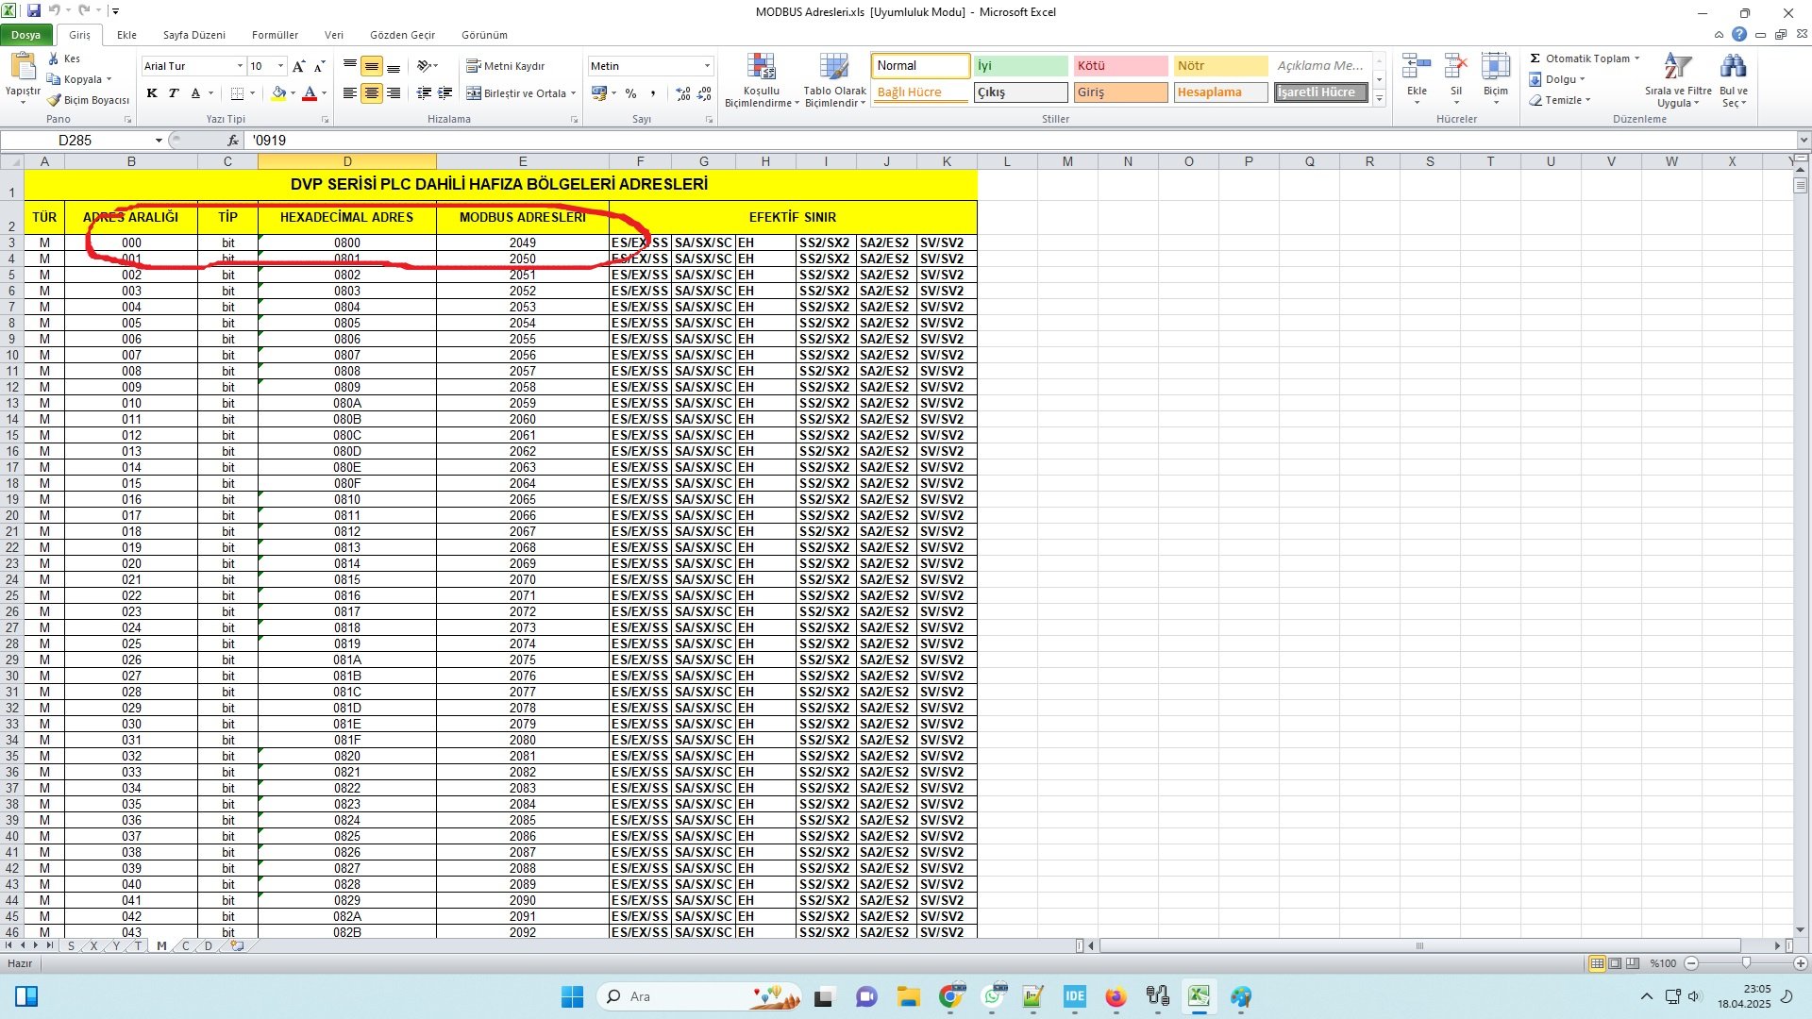Open the Arial Tur font dropdown
The width and height of the screenshot is (1812, 1019).
(239, 66)
